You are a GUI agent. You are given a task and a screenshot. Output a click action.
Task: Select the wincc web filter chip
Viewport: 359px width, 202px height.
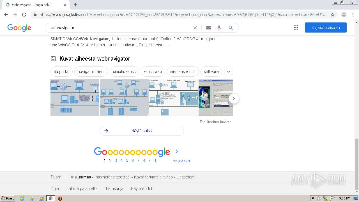point(153,72)
